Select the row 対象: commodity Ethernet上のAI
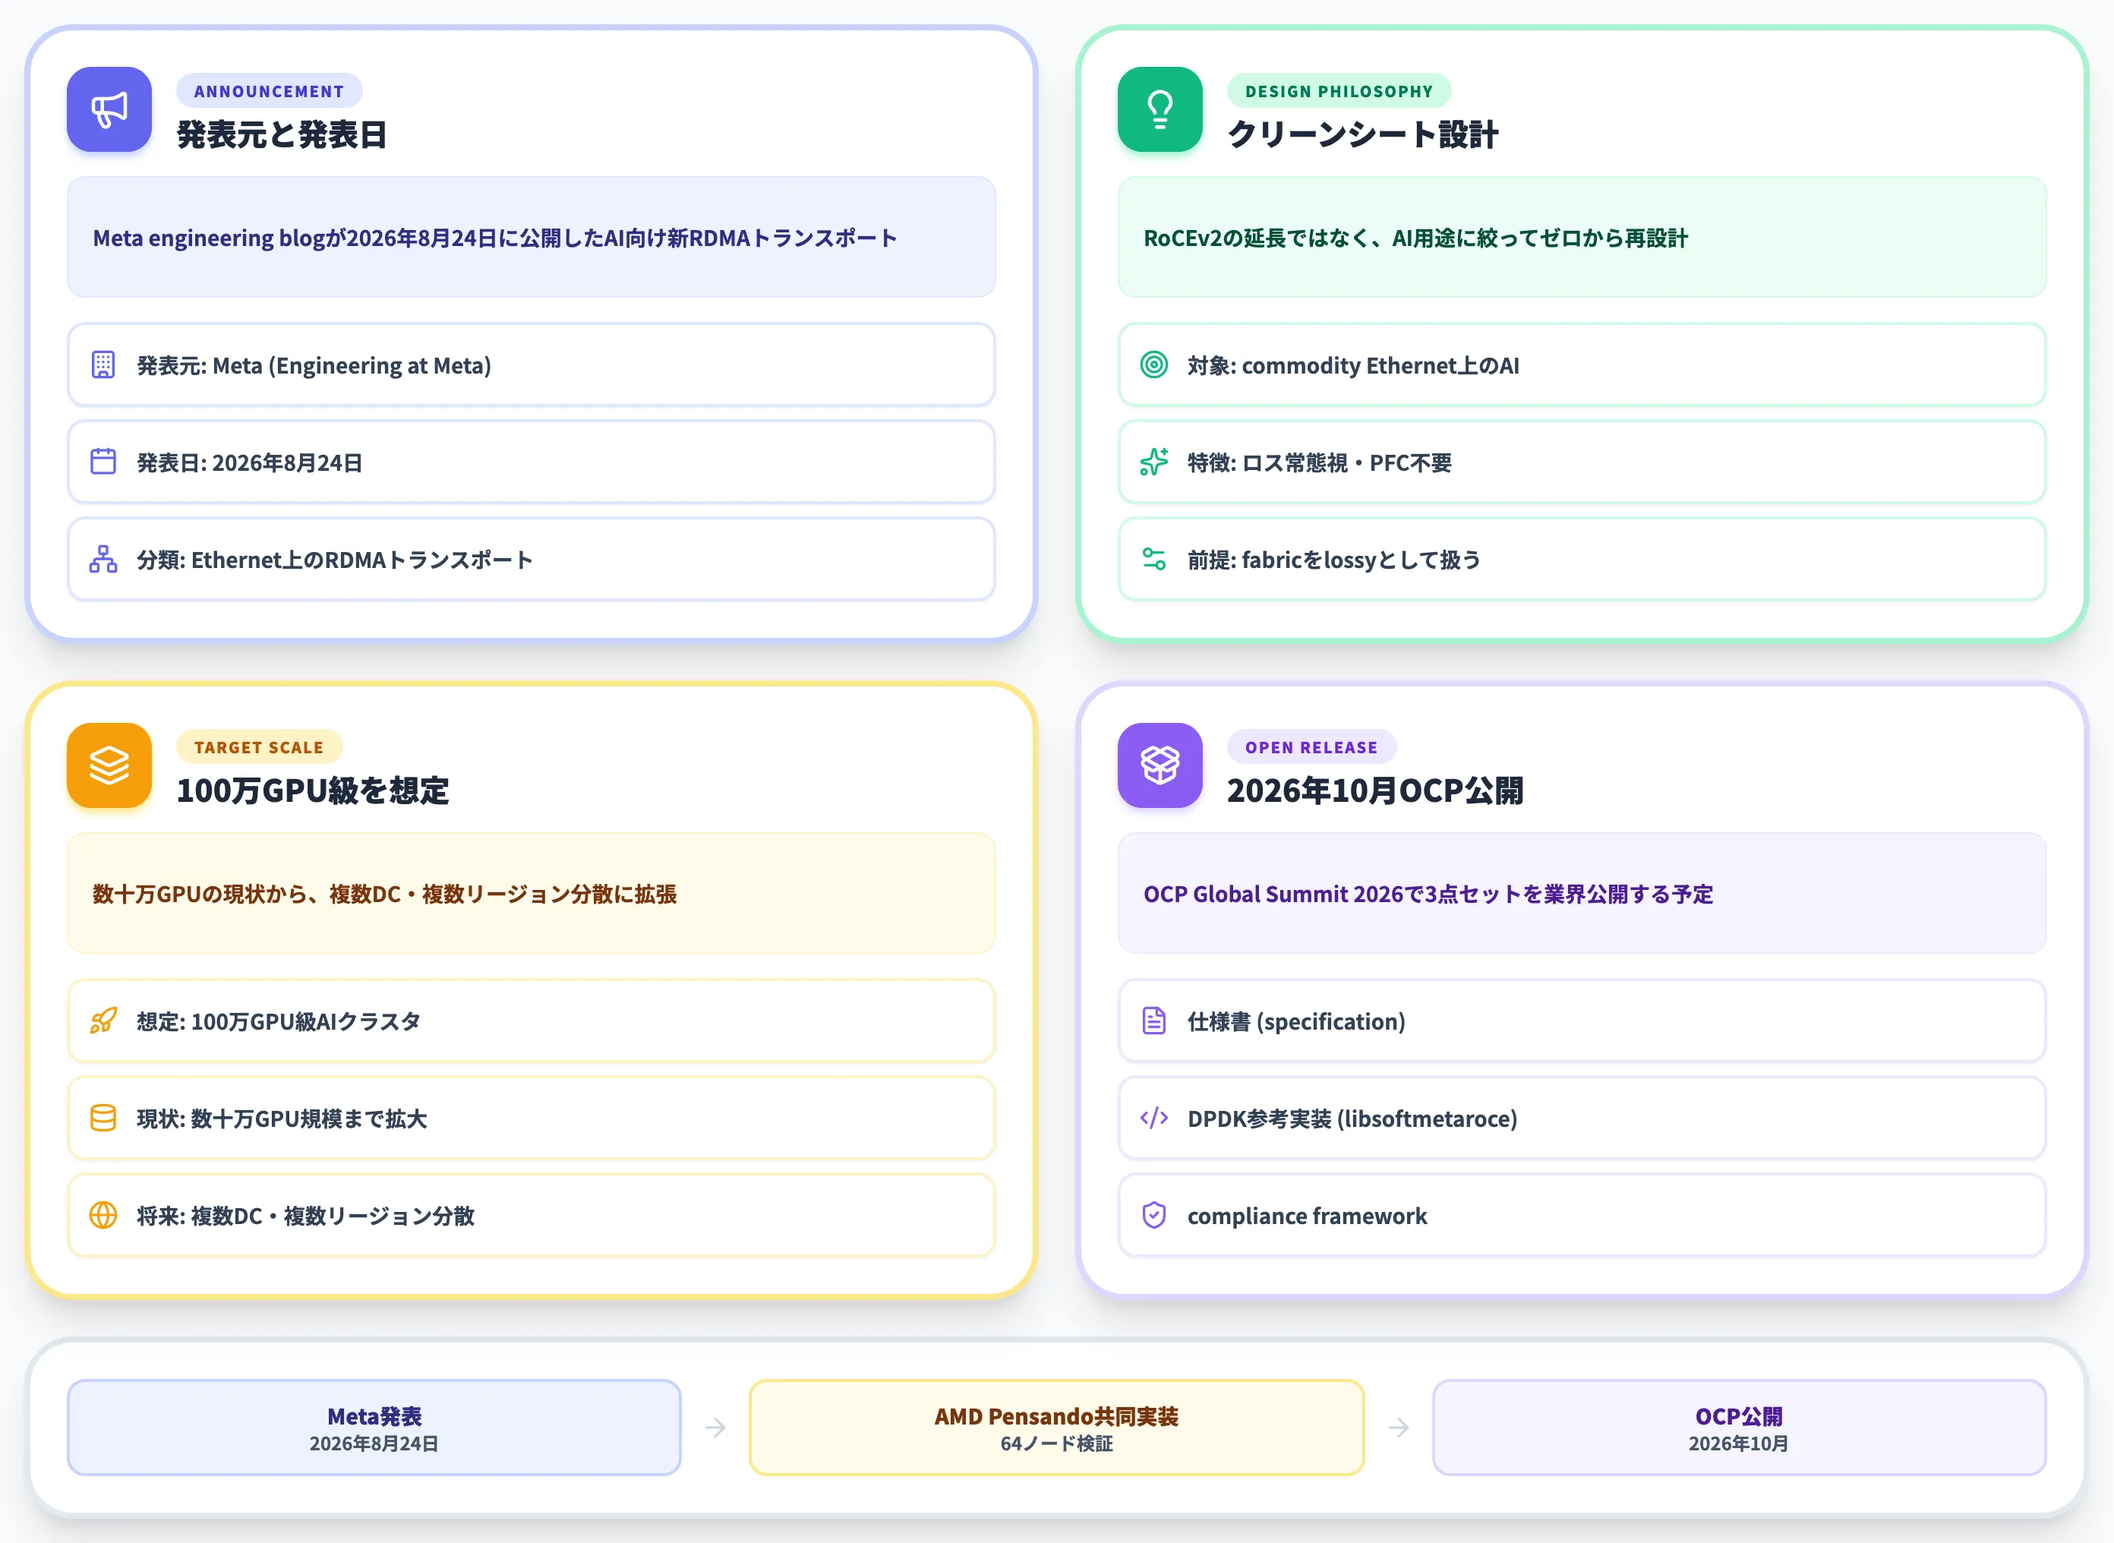The image size is (2114, 1543). 1582,365
